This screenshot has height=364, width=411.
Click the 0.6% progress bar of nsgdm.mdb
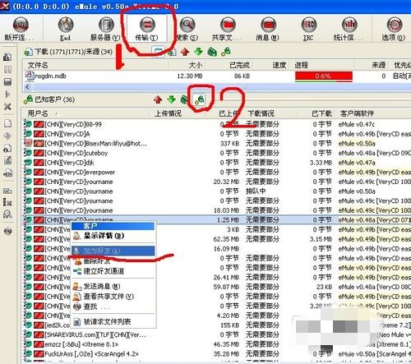pos(324,76)
